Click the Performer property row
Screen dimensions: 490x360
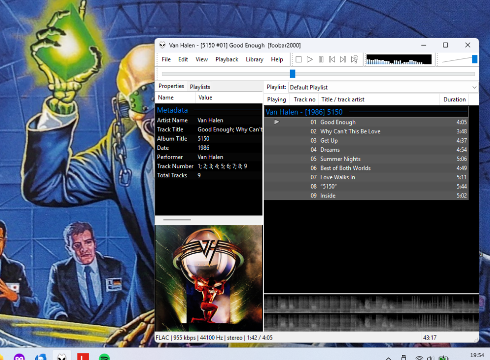[x=209, y=157]
